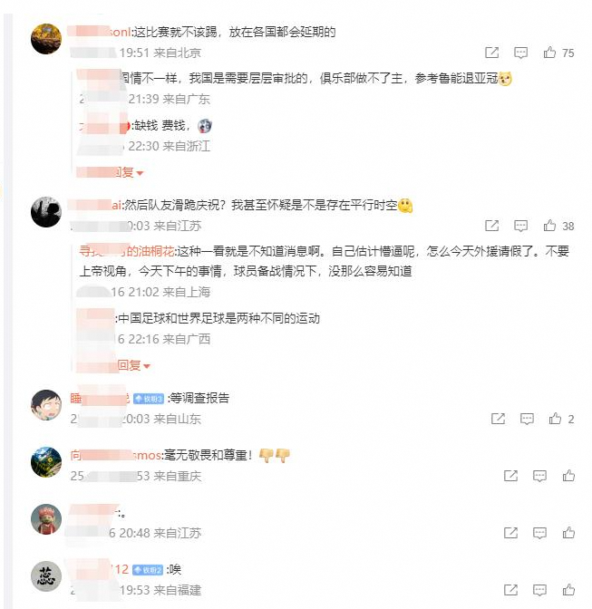Open the profile of user ending 的油桐花
The height and width of the screenshot is (609, 592).
click(x=127, y=251)
